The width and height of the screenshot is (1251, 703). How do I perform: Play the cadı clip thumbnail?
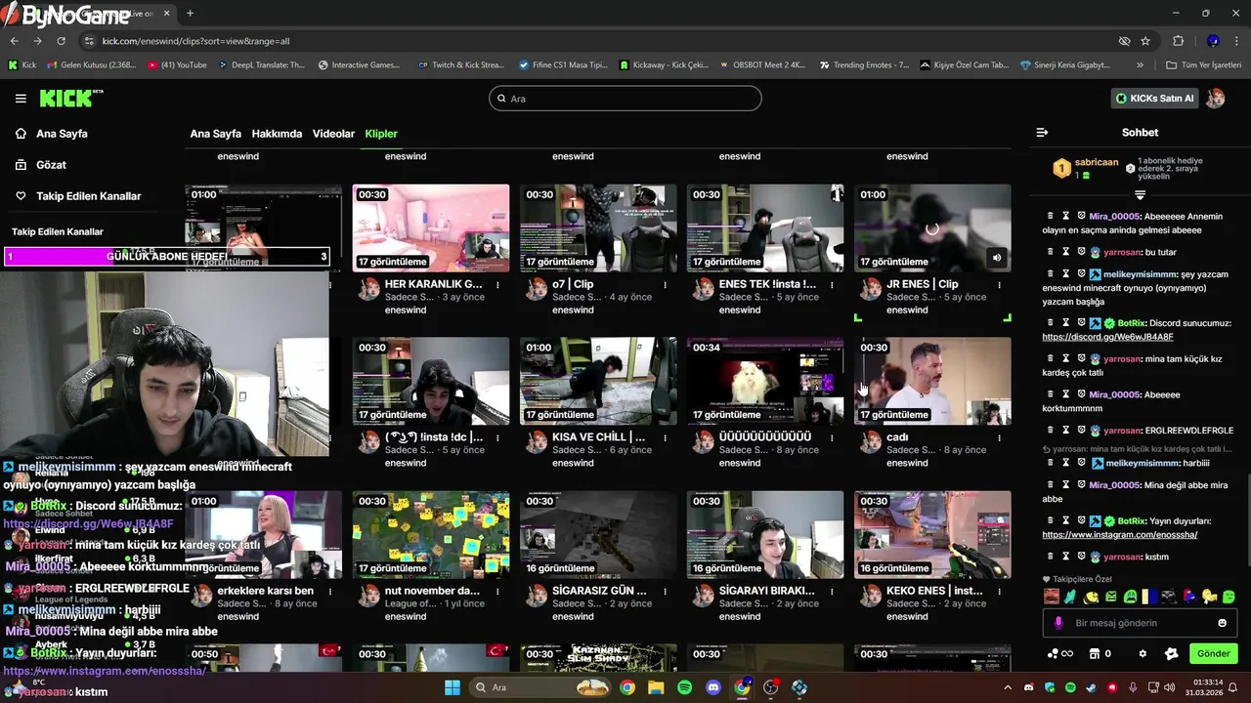pos(932,381)
